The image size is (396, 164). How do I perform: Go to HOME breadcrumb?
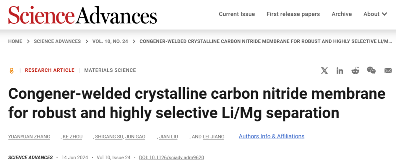click(15, 41)
